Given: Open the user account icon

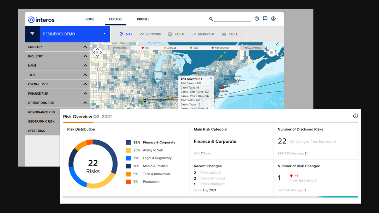Looking at the screenshot, I should click(x=273, y=19).
